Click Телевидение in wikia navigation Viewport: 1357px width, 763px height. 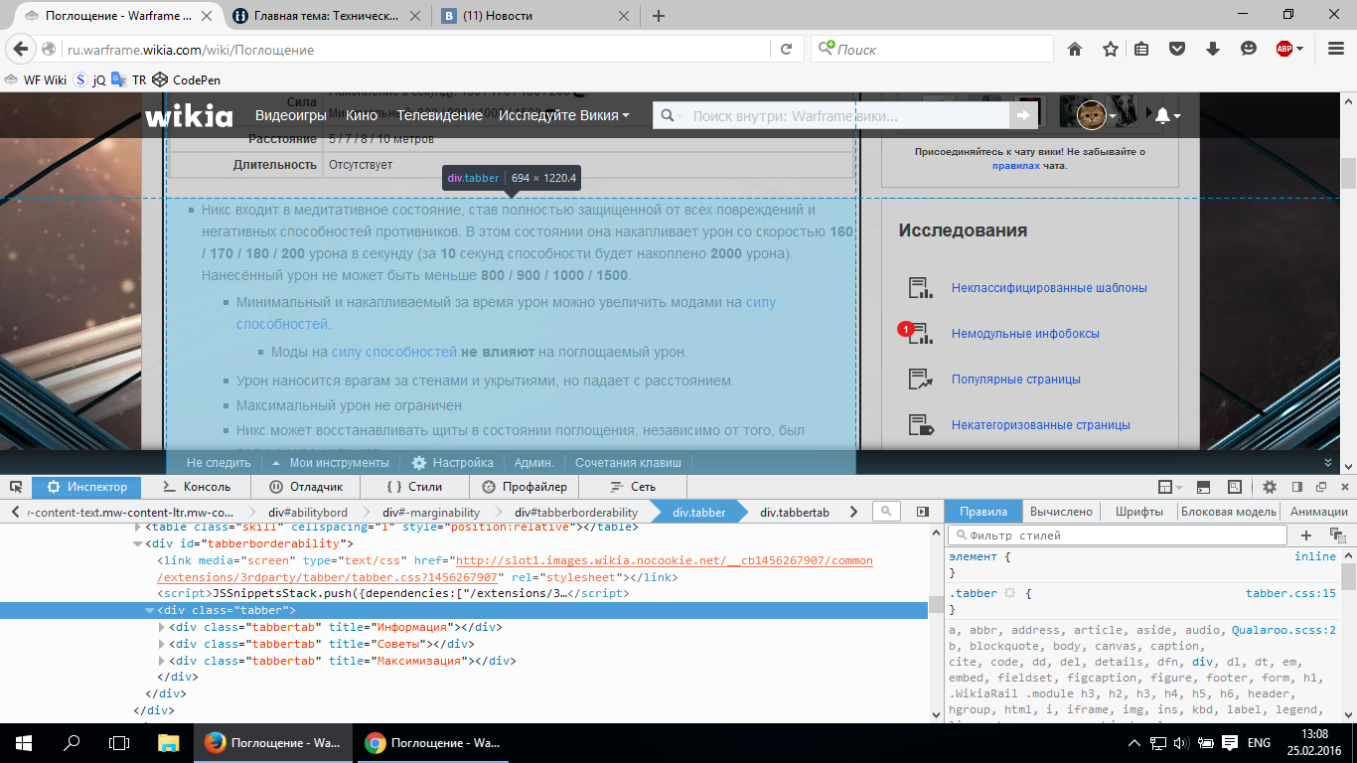pos(440,115)
